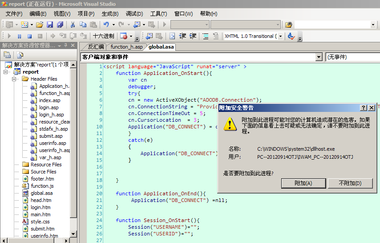The image size is (380, 243).
Task: Open the 客户端对象和事件 dropdown
Action: pyautogui.click(x=319, y=57)
